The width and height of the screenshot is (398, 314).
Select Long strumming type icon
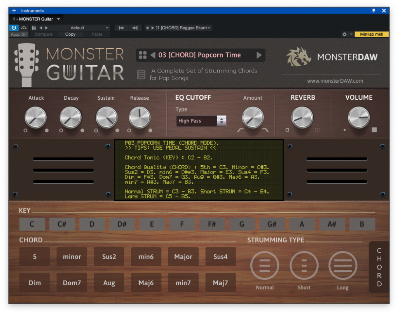[343, 265]
